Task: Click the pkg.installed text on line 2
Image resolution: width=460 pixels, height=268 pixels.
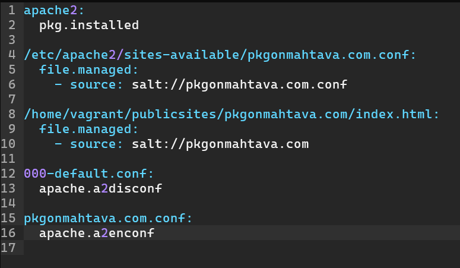Action: (89, 25)
